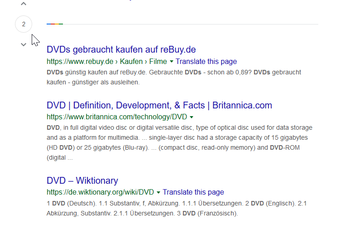Click the snippet text 'günstiger als ausleihen'

(x=105, y=82)
